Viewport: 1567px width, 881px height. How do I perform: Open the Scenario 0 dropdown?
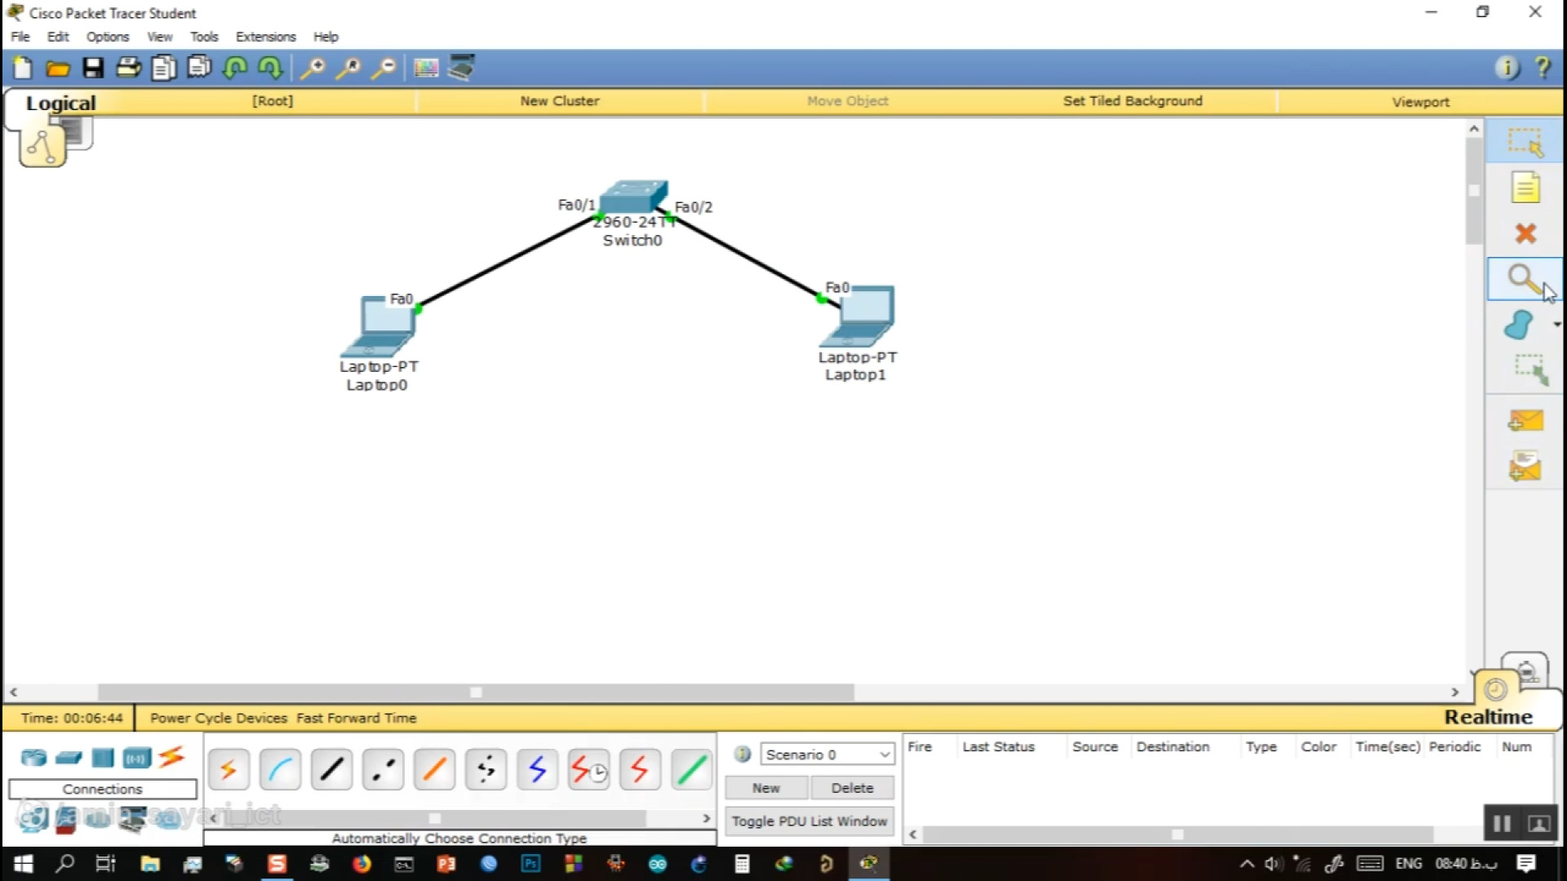coord(828,755)
